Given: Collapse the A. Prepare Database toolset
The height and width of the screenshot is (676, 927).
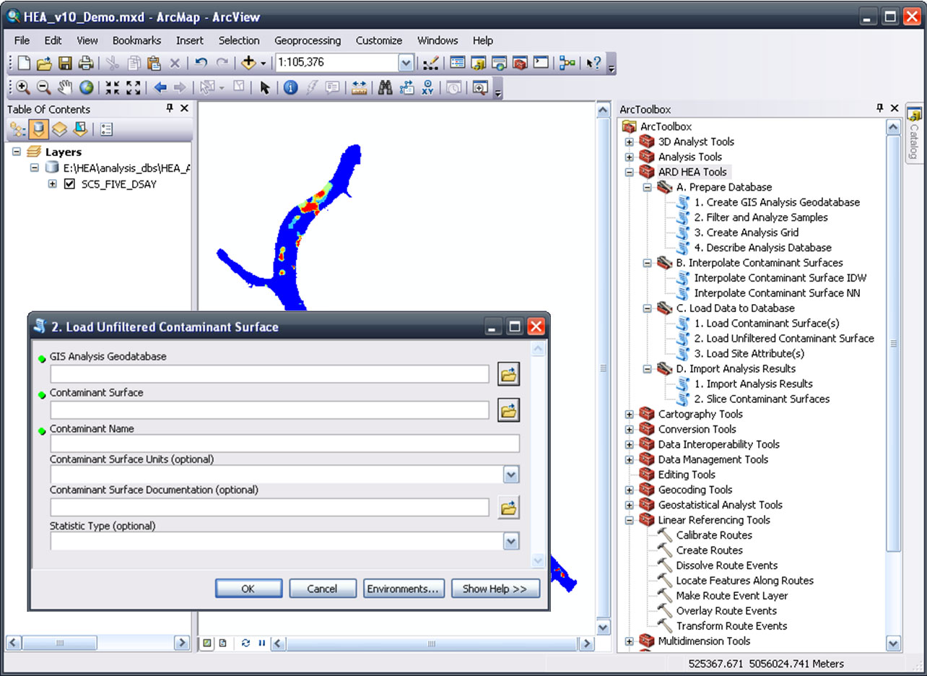Looking at the screenshot, I should tap(647, 187).
